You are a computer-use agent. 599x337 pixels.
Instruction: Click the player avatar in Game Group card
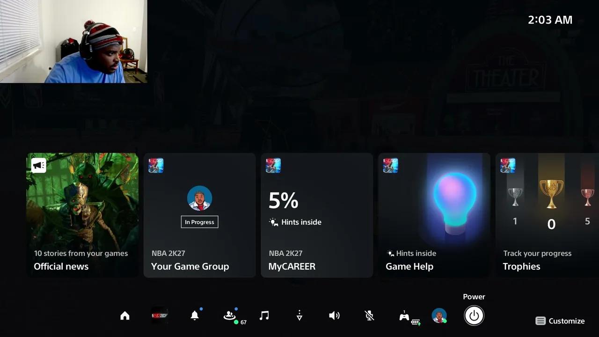coord(200,198)
